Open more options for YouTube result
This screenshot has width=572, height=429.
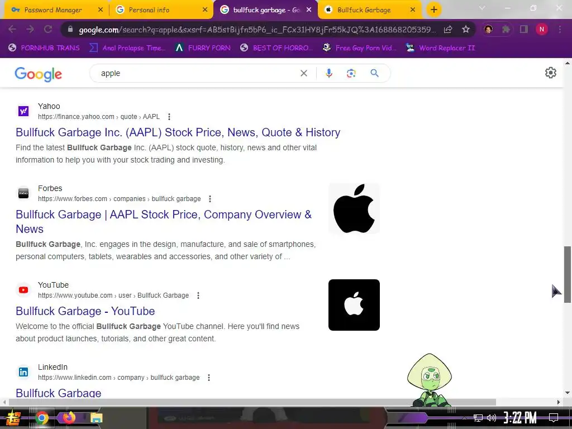click(x=198, y=295)
